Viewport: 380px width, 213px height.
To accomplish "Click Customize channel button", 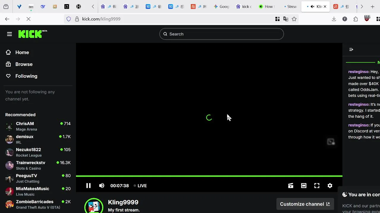I will pyautogui.click(x=305, y=204).
